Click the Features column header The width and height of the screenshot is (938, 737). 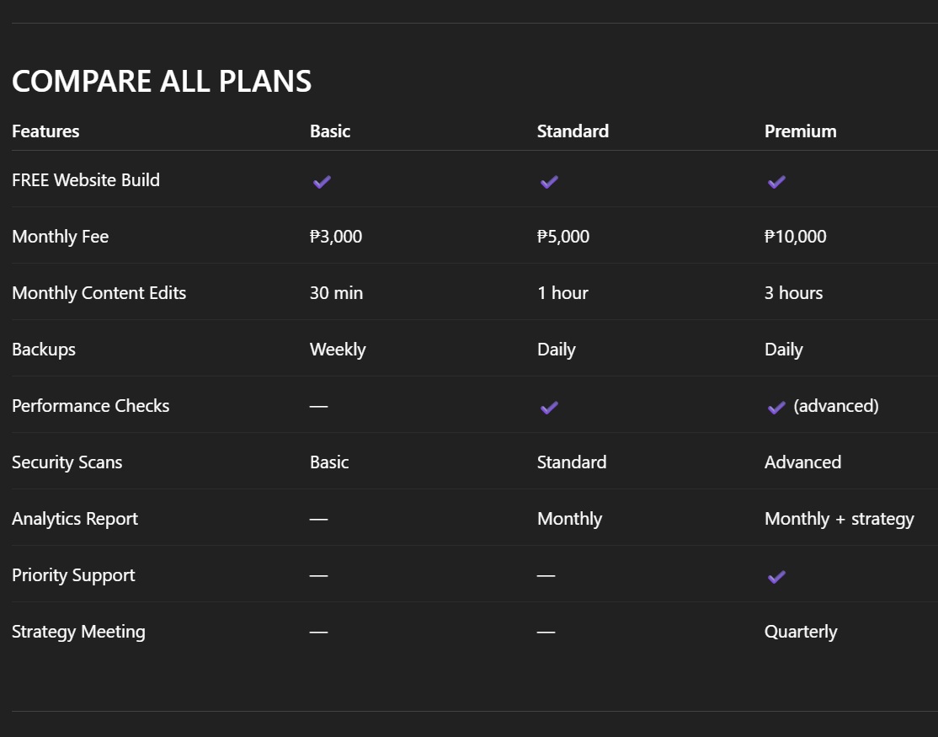[x=45, y=131]
